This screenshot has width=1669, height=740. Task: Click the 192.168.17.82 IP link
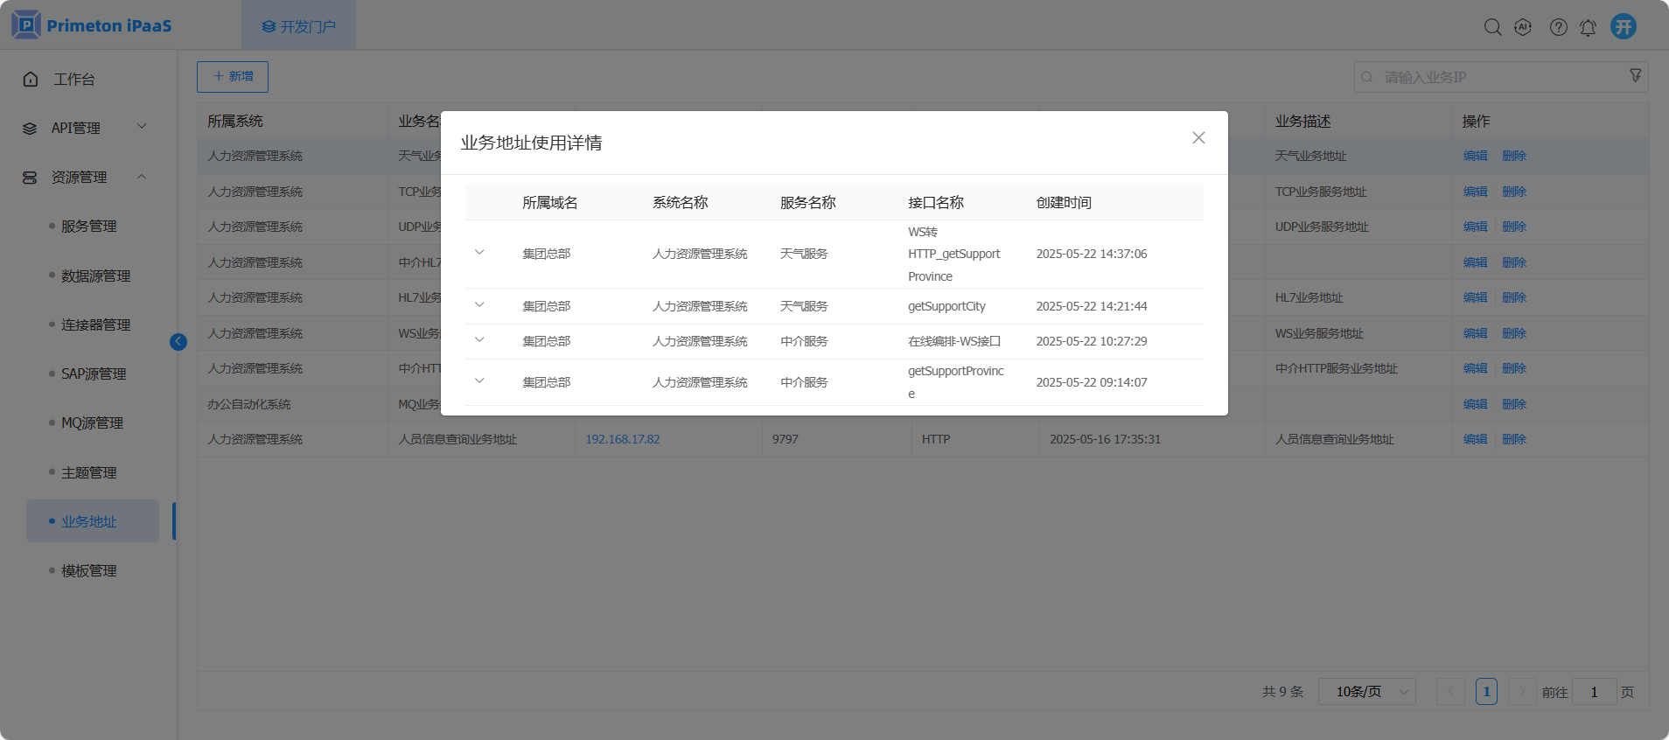click(x=623, y=439)
